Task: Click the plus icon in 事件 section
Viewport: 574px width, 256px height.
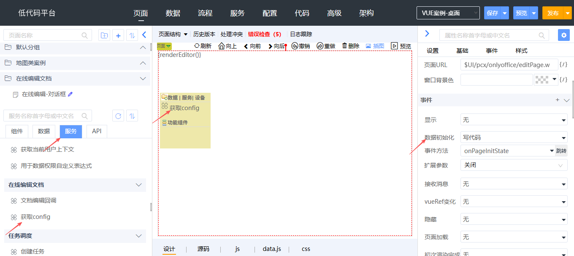Action: coord(557,100)
